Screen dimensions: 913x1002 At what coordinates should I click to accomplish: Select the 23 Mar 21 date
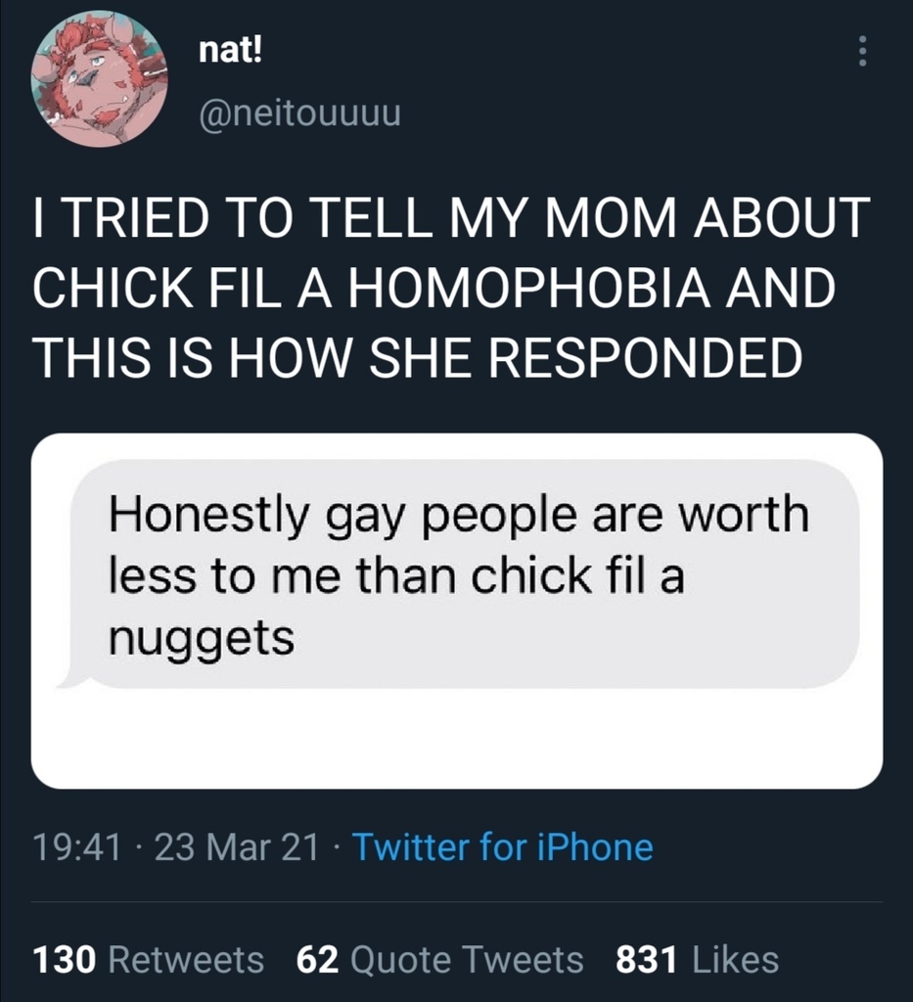[237, 847]
